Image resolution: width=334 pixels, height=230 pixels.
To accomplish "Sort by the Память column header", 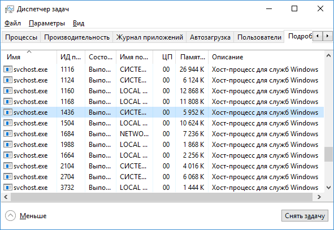I will point(192,57).
